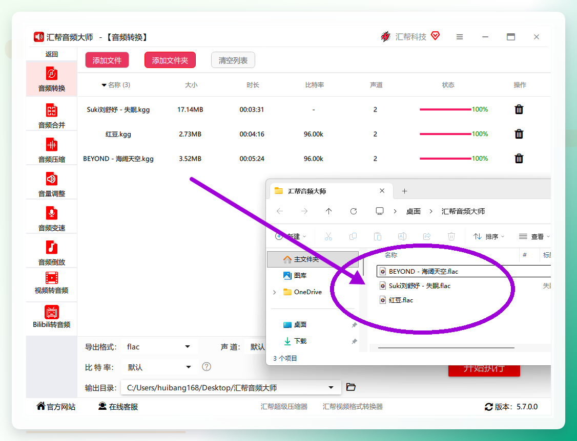
Task: Refresh the Explorer window
Action: (353, 211)
